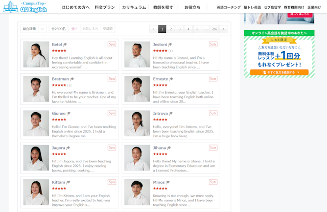Open カリキュラム menu
Screen dimensions: 327x212
click(134, 7)
